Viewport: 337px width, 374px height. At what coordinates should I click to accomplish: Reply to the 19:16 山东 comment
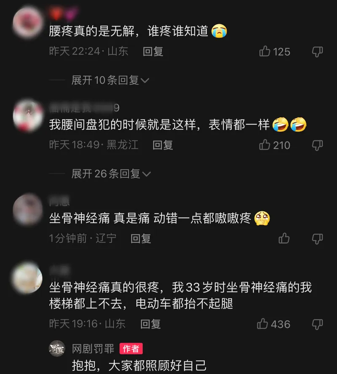coord(150,324)
